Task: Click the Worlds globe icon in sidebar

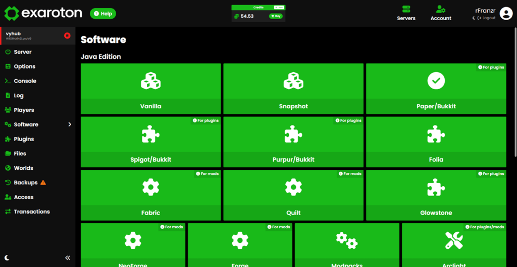Action: tap(8, 168)
